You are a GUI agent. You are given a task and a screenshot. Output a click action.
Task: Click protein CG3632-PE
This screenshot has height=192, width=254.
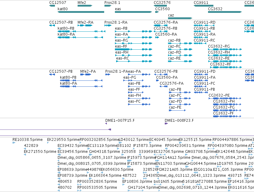tap(219, 96)
